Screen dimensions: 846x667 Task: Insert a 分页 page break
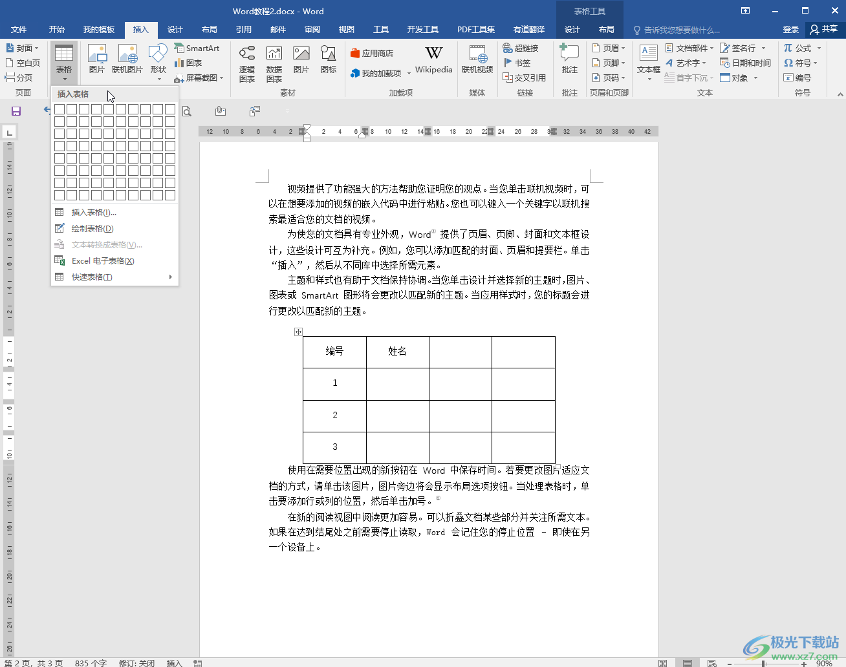(x=19, y=78)
